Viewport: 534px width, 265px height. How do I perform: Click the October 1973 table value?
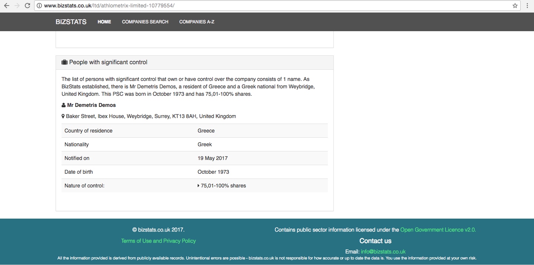[213, 172]
